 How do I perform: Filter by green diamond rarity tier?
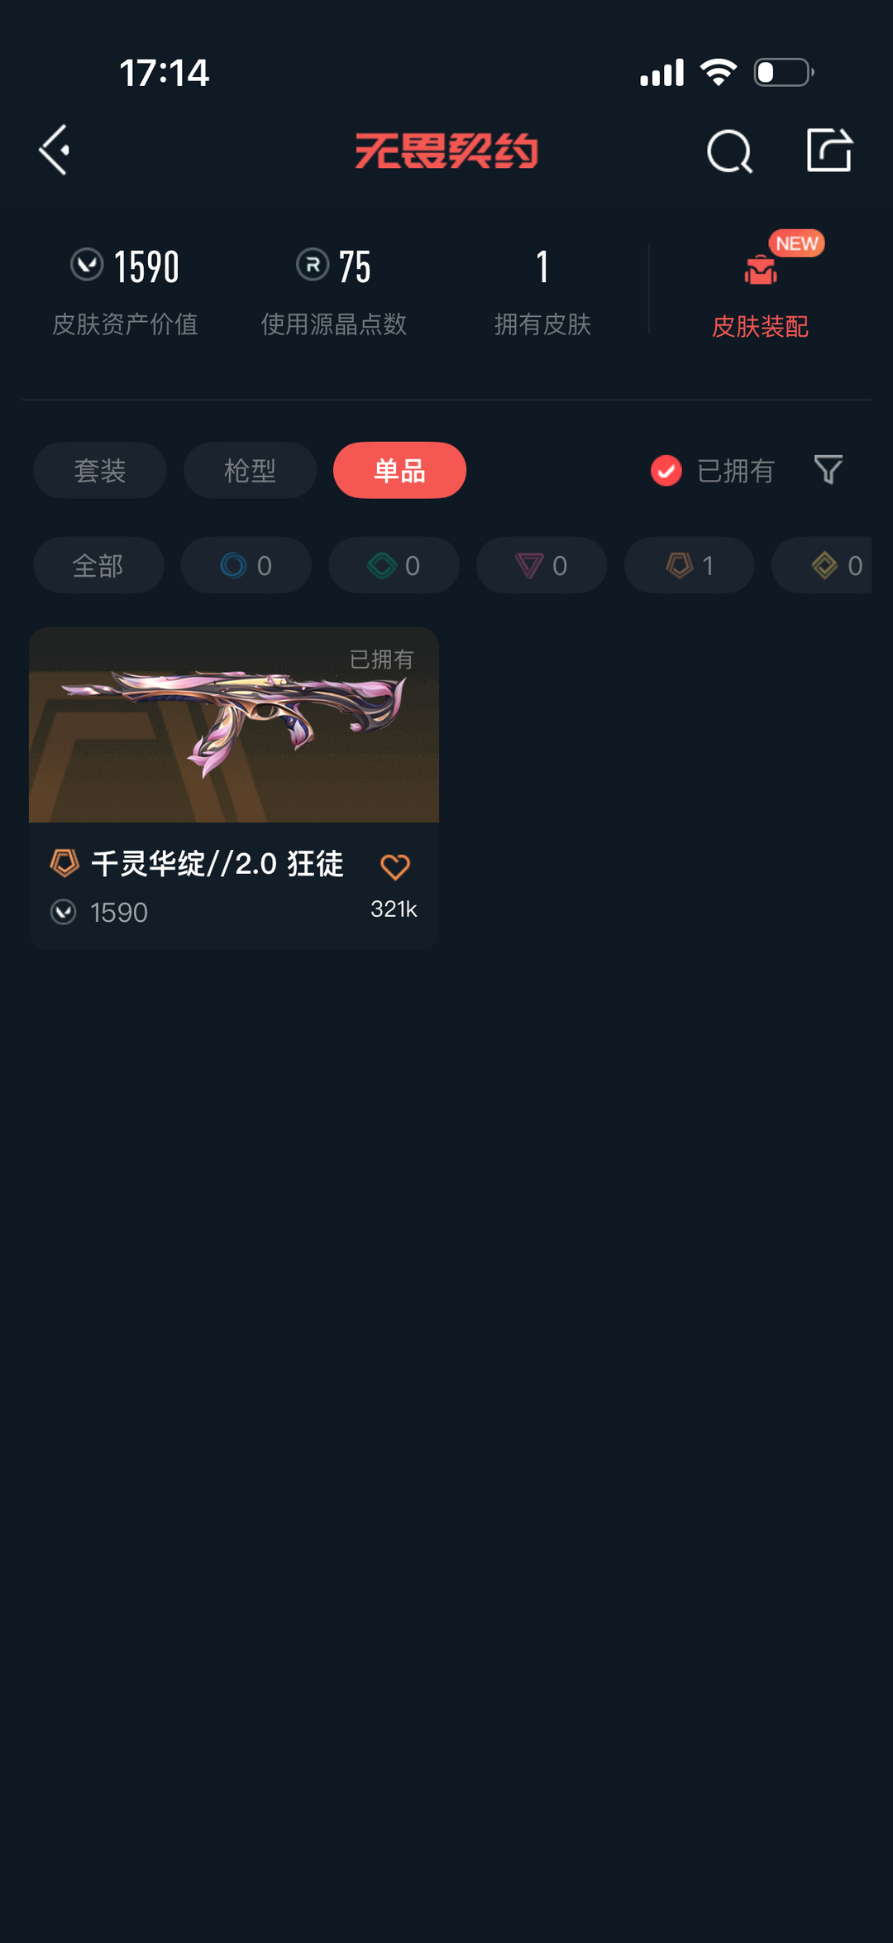394,565
